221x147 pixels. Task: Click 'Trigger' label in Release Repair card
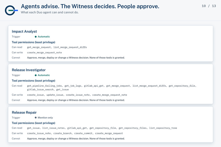pos(16,118)
